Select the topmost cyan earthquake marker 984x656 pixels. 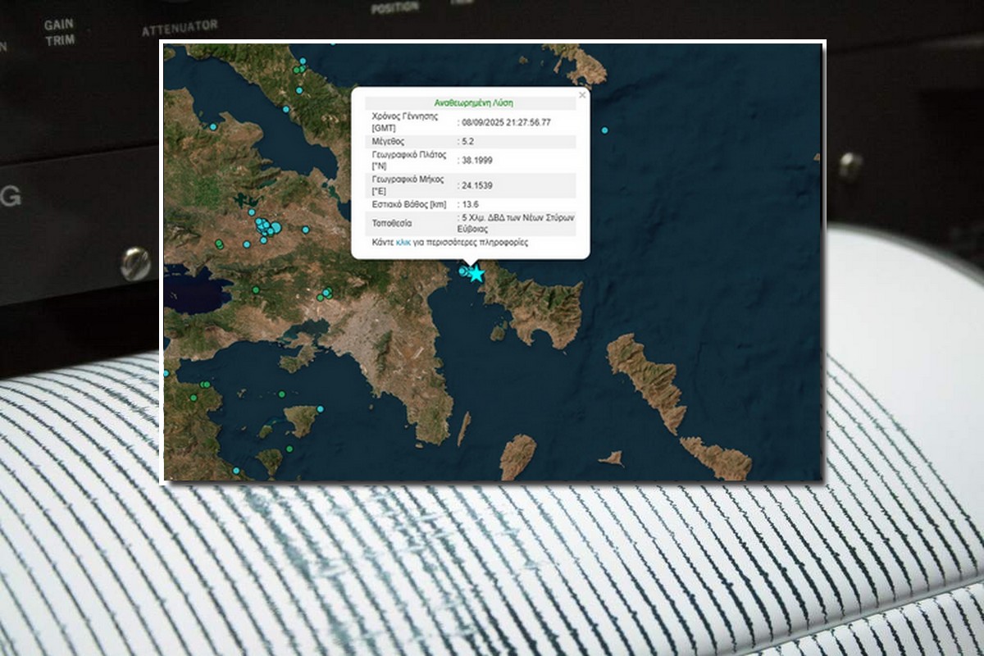point(303,61)
